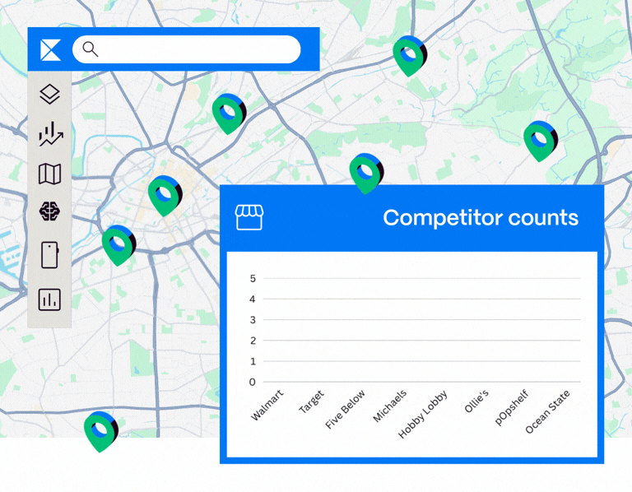This screenshot has height=492, width=632.
Task: Select the map pin below the search bar
Action: (229, 114)
